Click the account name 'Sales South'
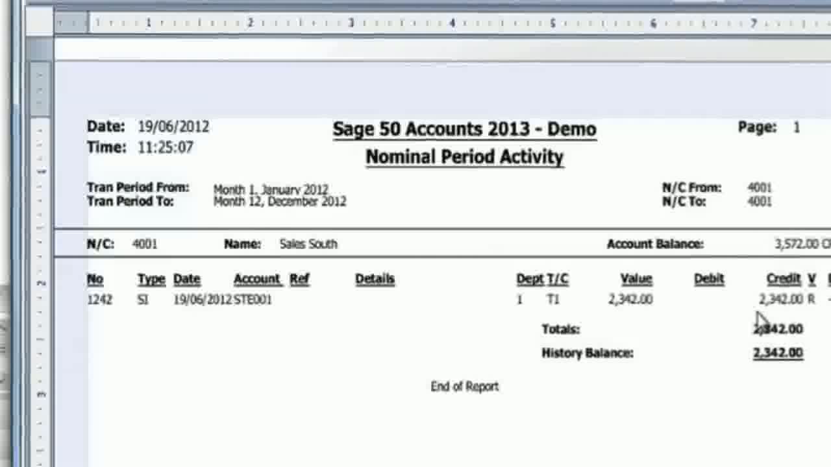The height and width of the screenshot is (467, 831). pyautogui.click(x=308, y=244)
